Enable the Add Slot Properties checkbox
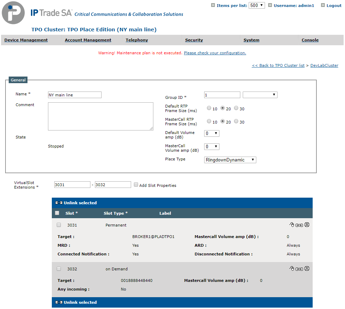 click(x=136, y=184)
